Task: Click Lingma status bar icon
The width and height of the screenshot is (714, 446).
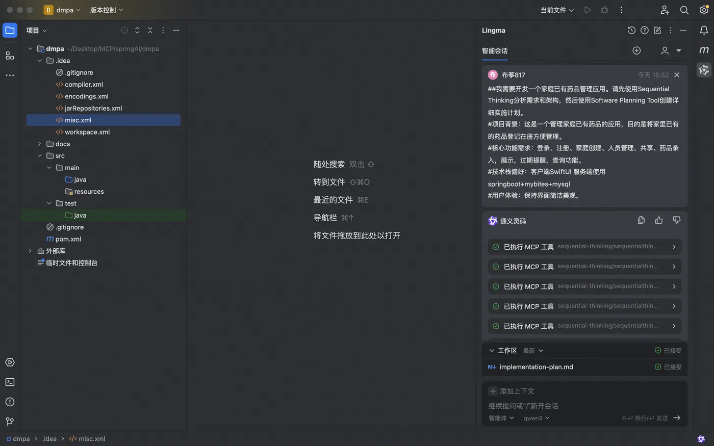Action: 701,439
